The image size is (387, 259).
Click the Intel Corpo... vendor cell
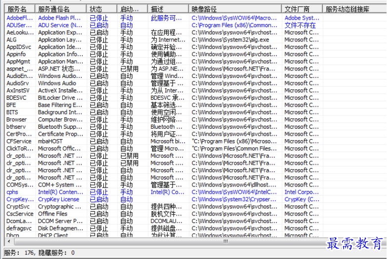click(x=301, y=192)
